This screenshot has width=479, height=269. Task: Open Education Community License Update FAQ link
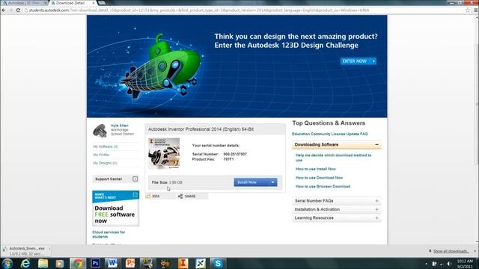coord(330,134)
